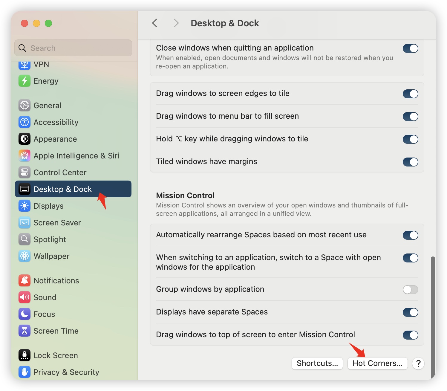Open help with the question mark button
Image resolution: width=447 pixels, height=391 pixels.
[418, 363]
